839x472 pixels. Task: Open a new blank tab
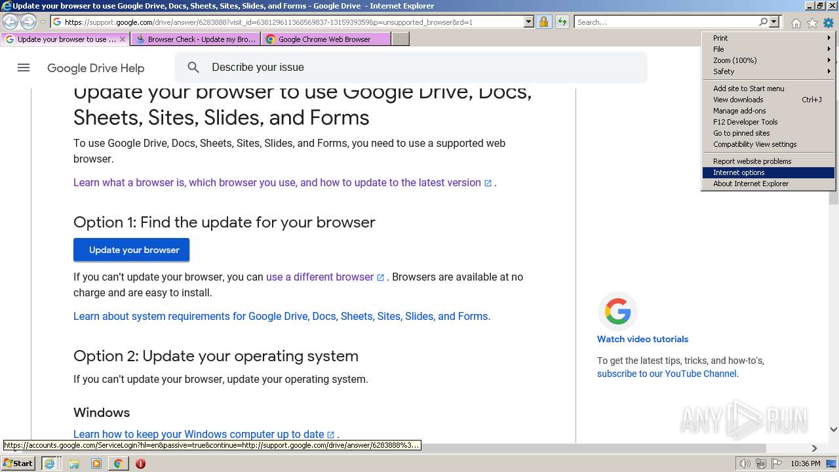400,39
